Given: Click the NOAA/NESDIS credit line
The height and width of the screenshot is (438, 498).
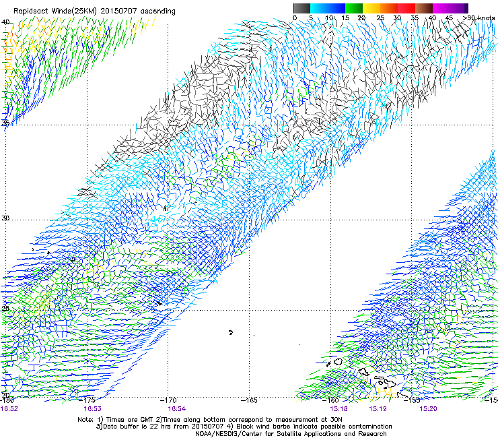Looking at the screenshot, I should pyautogui.click(x=291, y=434).
